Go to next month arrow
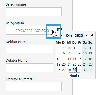Image resolution: width=101 pixels, height=95 pixels. click(x=87, y=36)
